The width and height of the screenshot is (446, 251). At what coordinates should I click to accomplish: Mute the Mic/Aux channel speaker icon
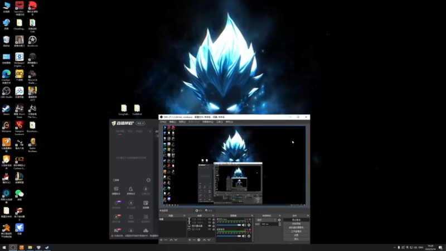click(x=244, y=225)
